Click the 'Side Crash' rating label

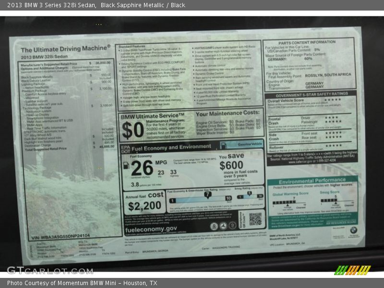pyautogui.click(x=274, y=137)
